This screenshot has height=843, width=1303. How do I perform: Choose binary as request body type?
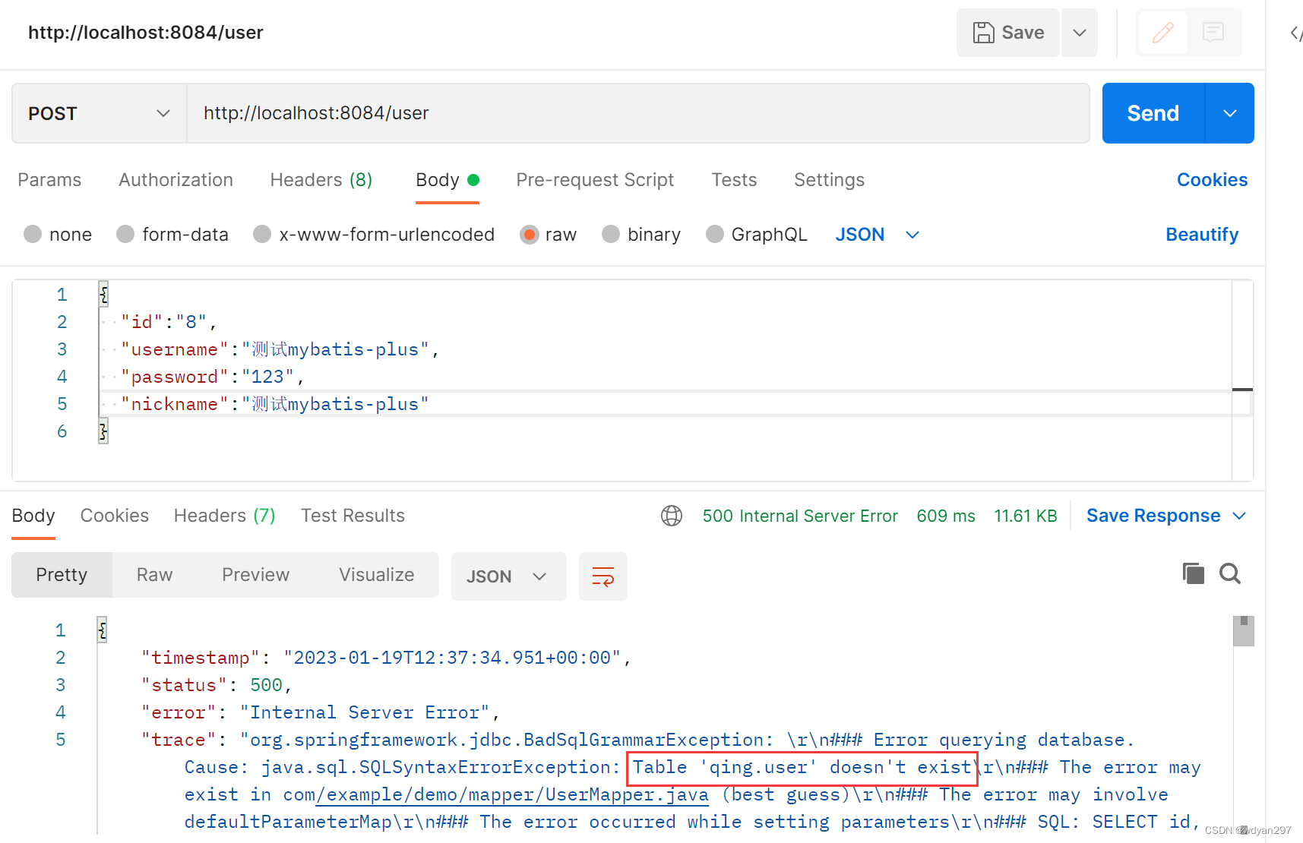pos(611,234)
